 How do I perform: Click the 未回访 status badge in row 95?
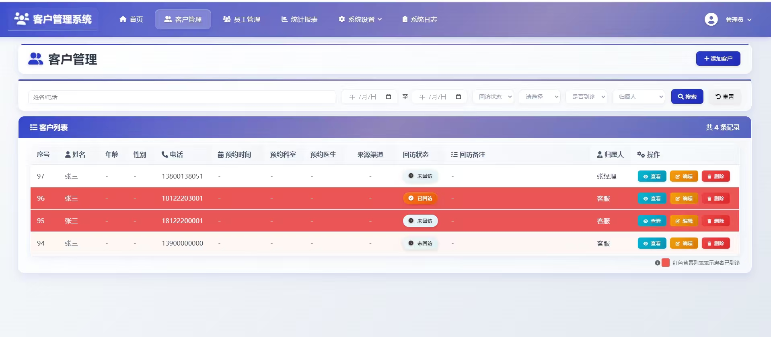click(420, 221)
